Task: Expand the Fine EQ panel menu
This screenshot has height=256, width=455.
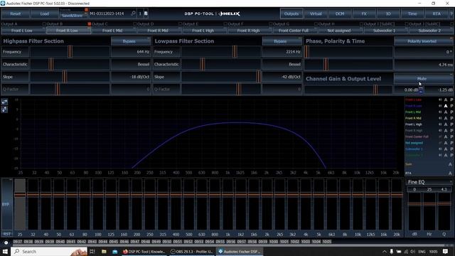Action: click(451, 182)
